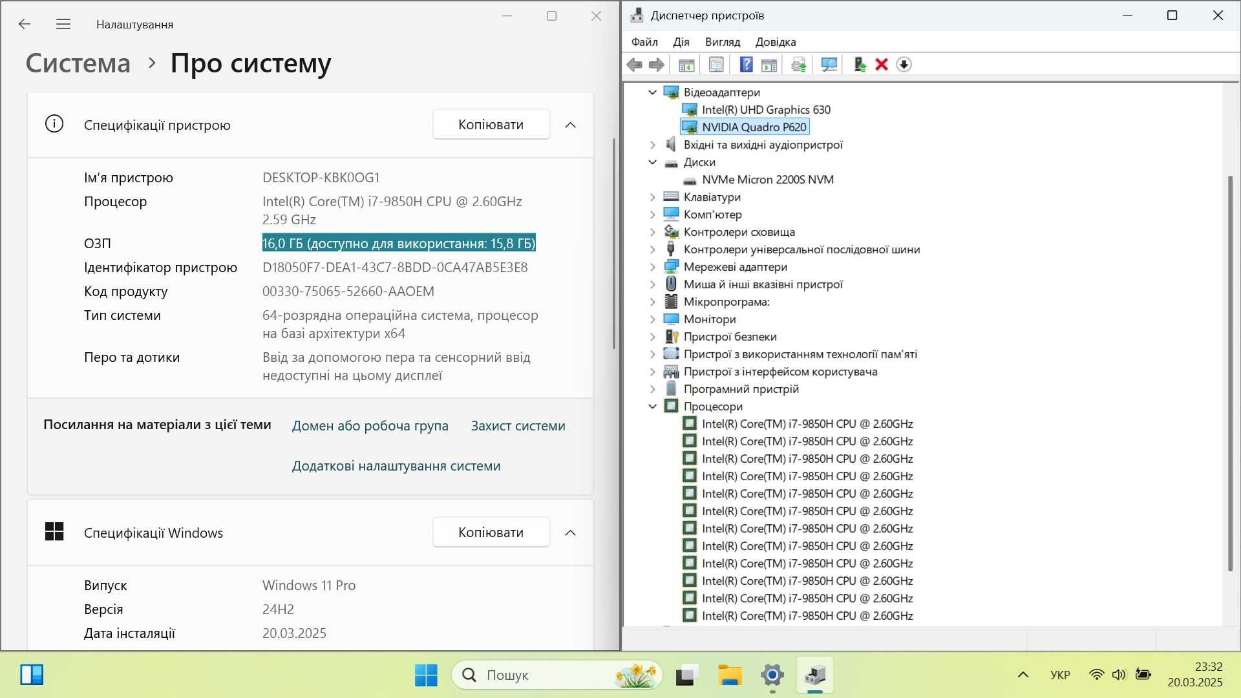Toggle the console tree pane icon
The image size is (1241, 698).
686,65
